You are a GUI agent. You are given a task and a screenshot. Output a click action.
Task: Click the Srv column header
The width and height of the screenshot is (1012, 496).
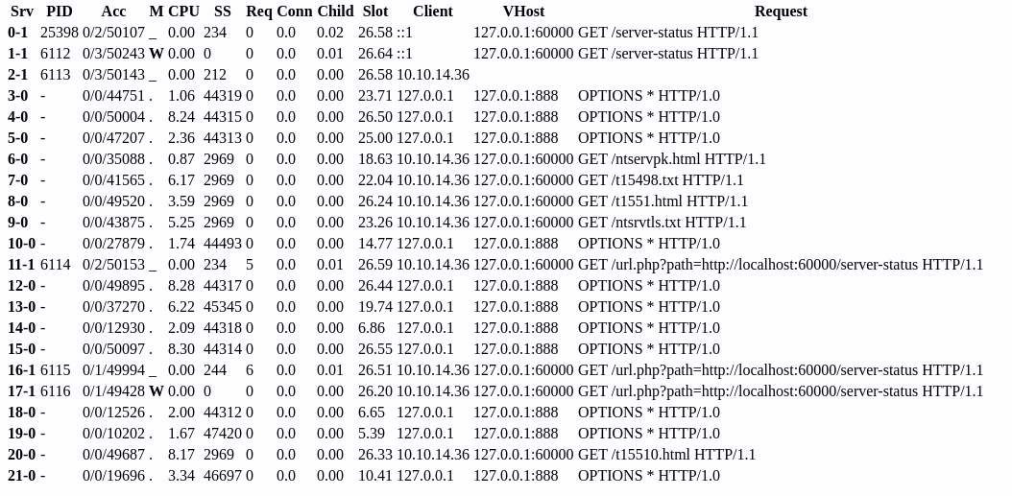coord(22,12)
